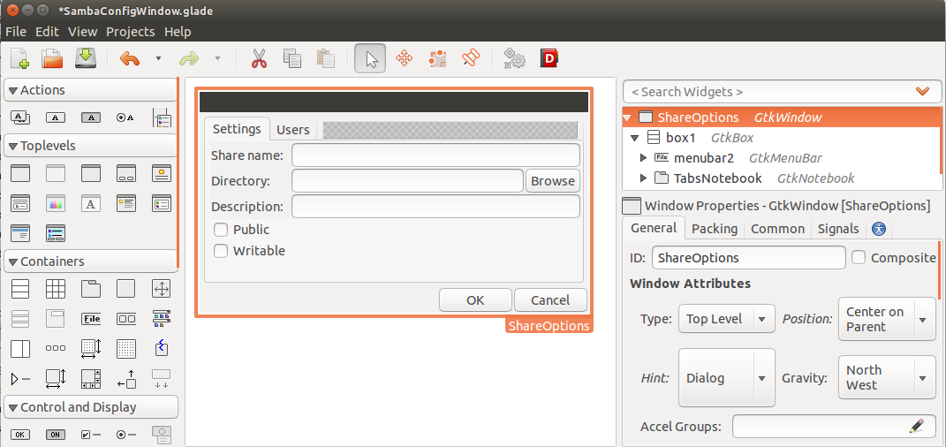This screenshot has width=946, height=447.
Task: Pick the Color Chooser Dialog toplevel
Action: pyautogui.click(x=56, y=203)
